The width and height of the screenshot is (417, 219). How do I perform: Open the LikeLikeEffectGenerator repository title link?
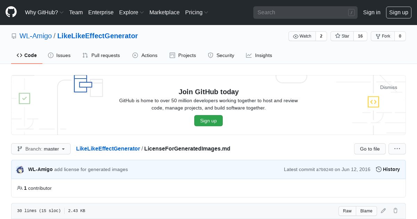pos(98,36)
